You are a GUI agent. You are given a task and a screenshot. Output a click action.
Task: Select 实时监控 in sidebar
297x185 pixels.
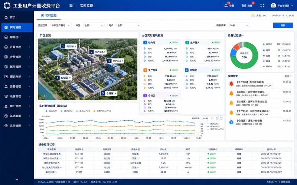pos(17,27)
